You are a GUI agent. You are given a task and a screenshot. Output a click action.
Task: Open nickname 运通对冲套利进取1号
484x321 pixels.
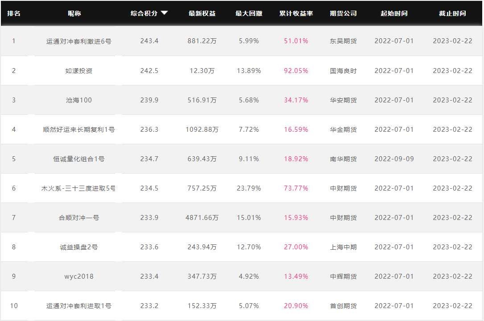tap(79, 306)
